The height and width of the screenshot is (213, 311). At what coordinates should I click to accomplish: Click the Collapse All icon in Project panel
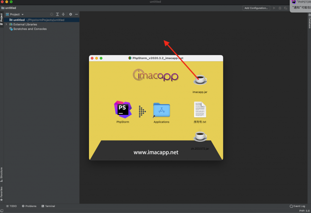(x=63, y=14)
